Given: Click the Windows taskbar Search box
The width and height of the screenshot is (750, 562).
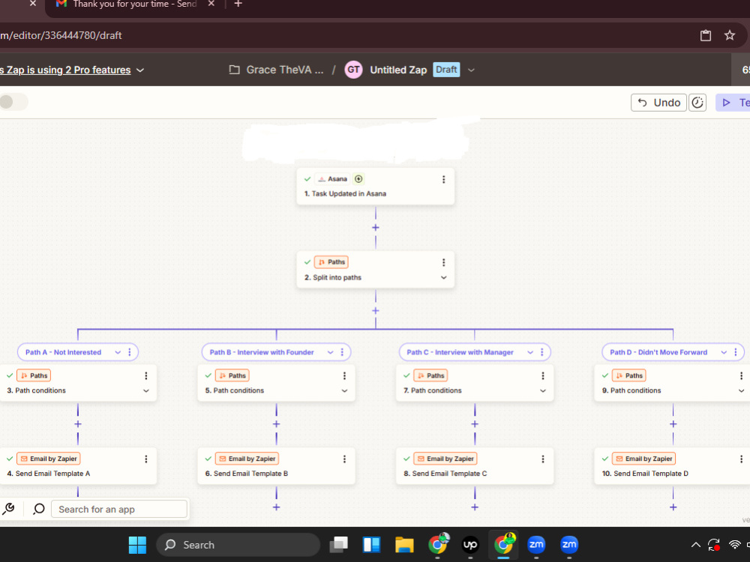Looking at the screenshot, I should [238, 545].
